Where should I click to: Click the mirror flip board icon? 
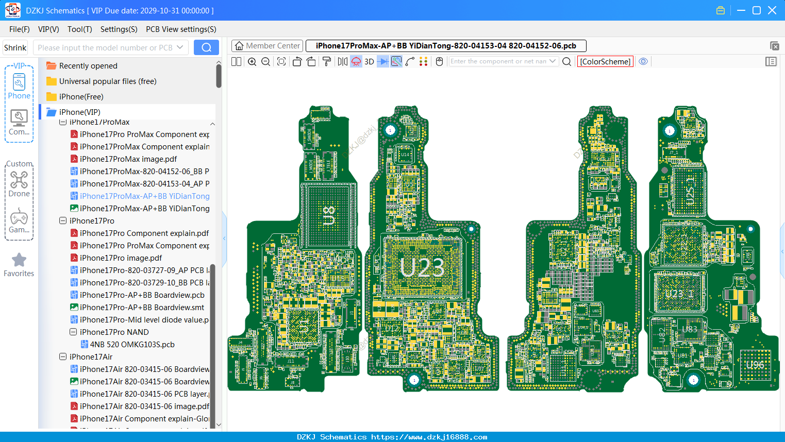pyautogui.click(x=342, y=62)
